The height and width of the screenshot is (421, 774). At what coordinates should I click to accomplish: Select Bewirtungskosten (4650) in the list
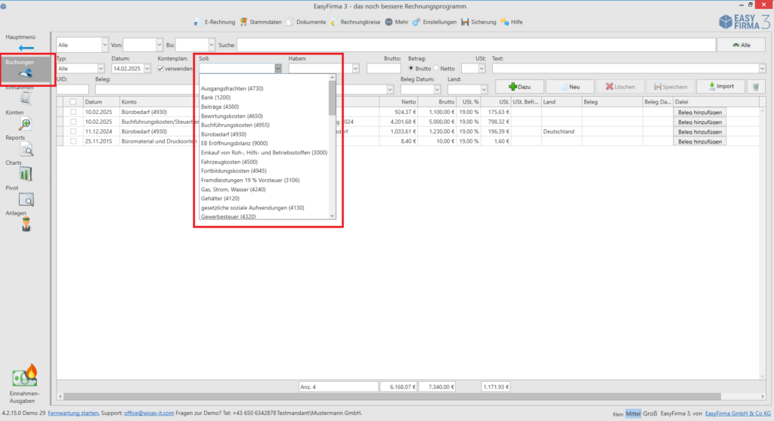pos(231,116)
